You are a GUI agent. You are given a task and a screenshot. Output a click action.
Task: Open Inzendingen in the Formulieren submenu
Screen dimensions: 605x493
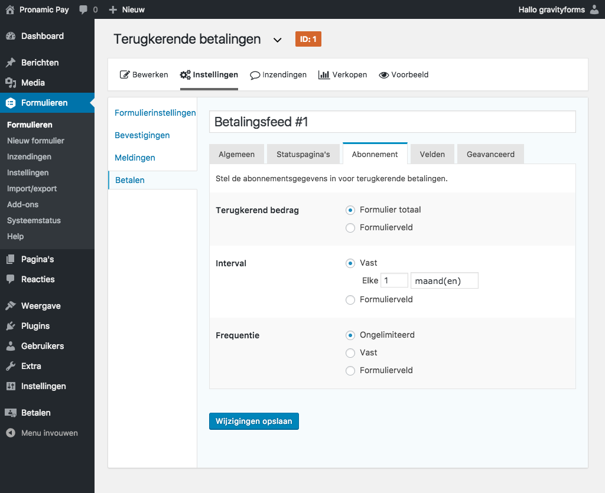(x=29, y=156)
